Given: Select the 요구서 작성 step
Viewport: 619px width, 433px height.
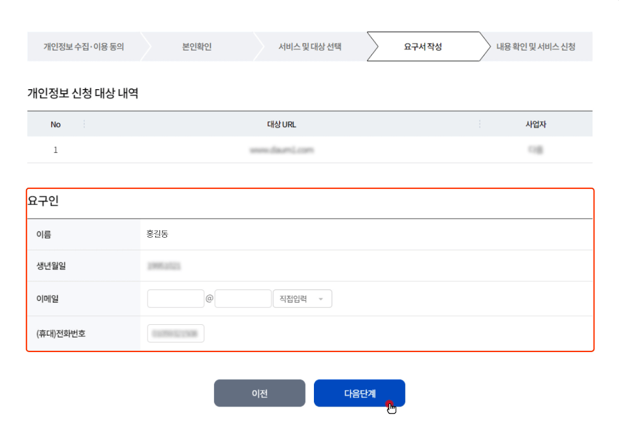Looking at the screenshot, I should [x=424, y=46].
